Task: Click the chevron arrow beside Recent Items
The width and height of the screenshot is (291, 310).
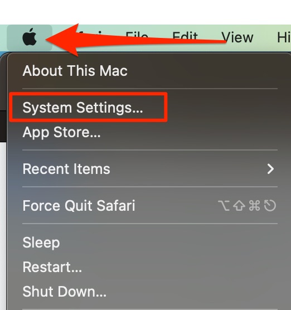Action: click(270, 169)
